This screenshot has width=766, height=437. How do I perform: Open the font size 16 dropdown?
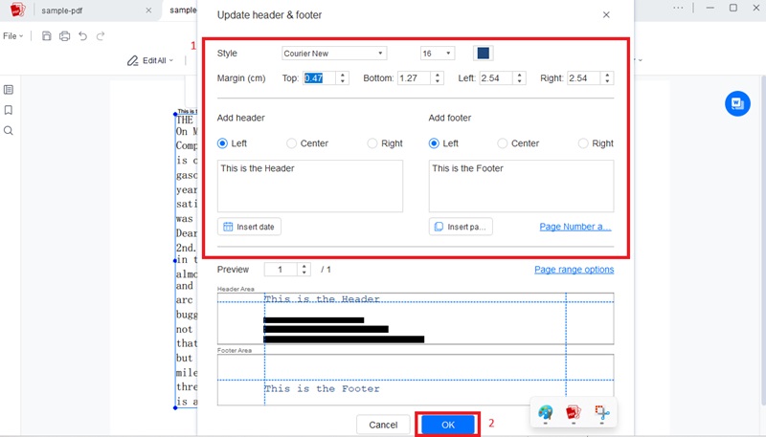[438, 54]
